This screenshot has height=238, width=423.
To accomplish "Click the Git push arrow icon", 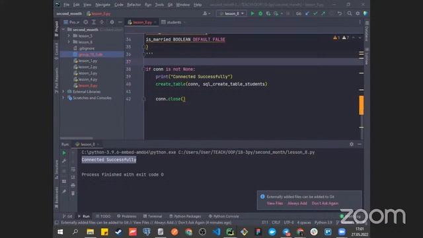I will (323, 13).
